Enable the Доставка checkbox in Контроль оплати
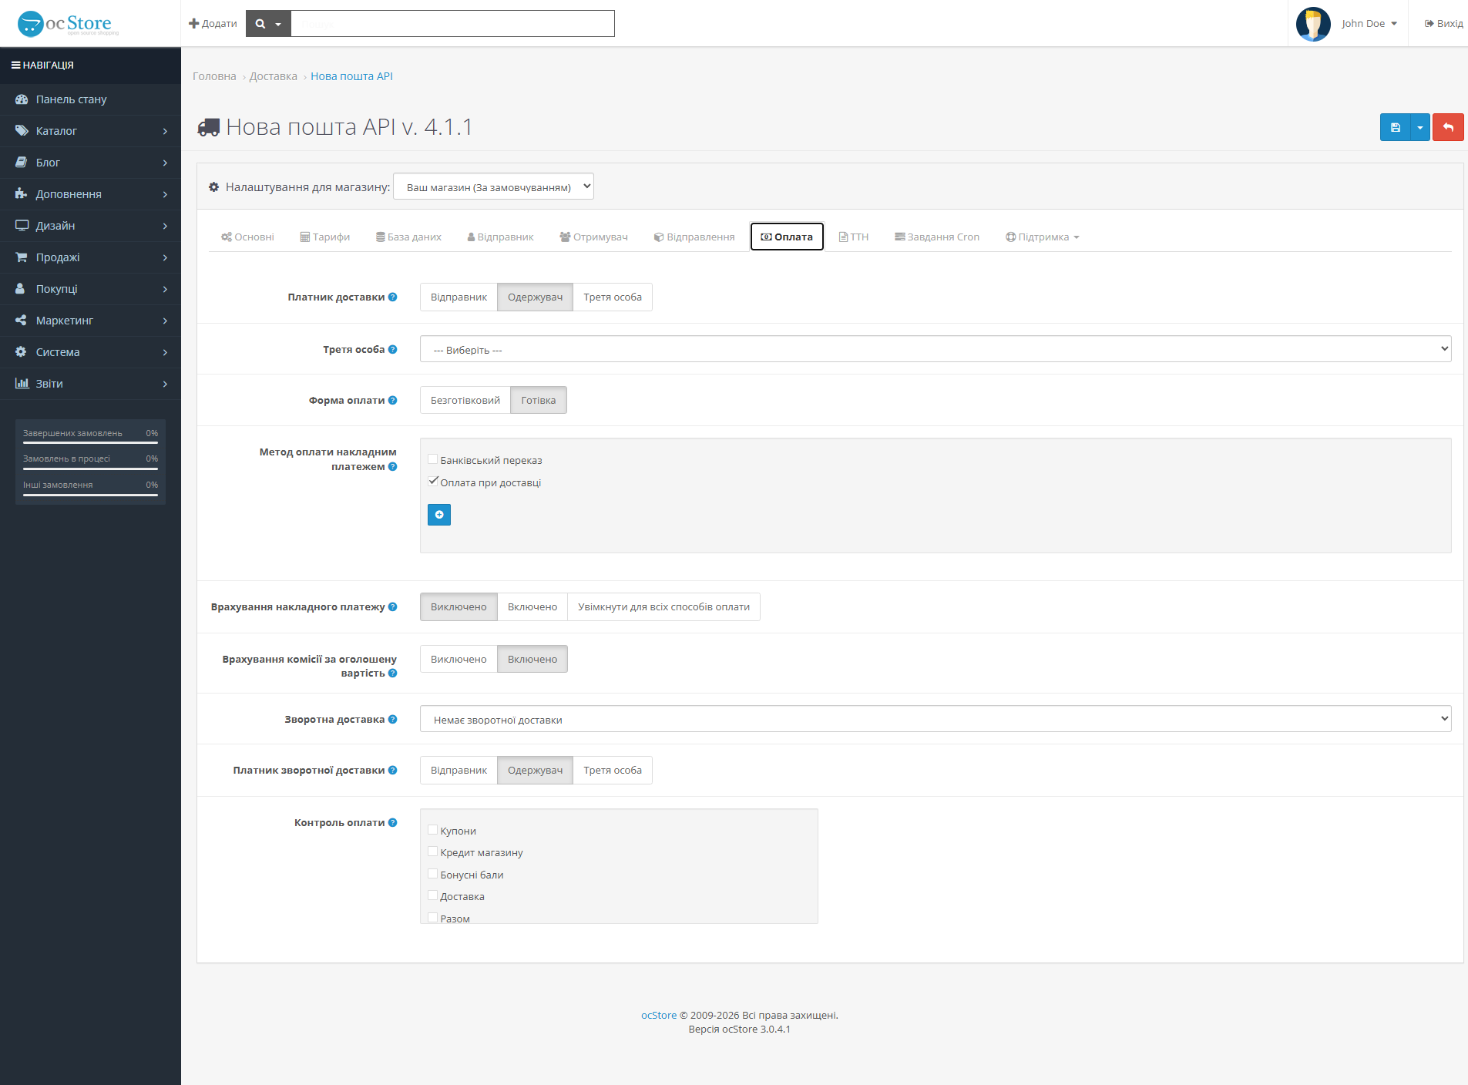Screen dimensions: 1468x1085 tap(433, 895)
